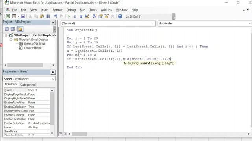The width and height of the screenshot is (252, 141).
Task: Open Project Explorer toolbar icon
Action: (94, 16)
